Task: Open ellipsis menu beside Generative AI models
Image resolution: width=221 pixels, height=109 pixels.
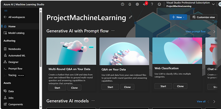Action: tap(93, 100)
